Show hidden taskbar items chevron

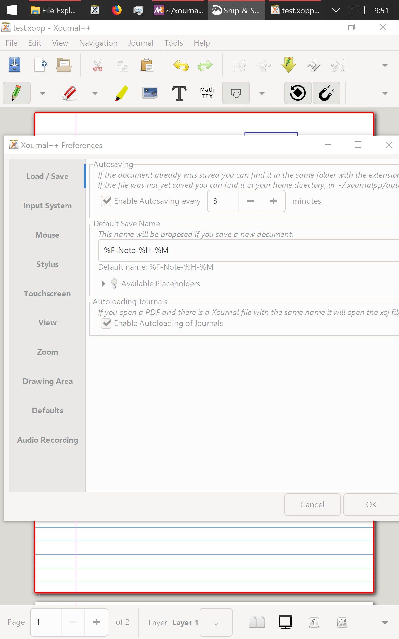pos(336,10)
